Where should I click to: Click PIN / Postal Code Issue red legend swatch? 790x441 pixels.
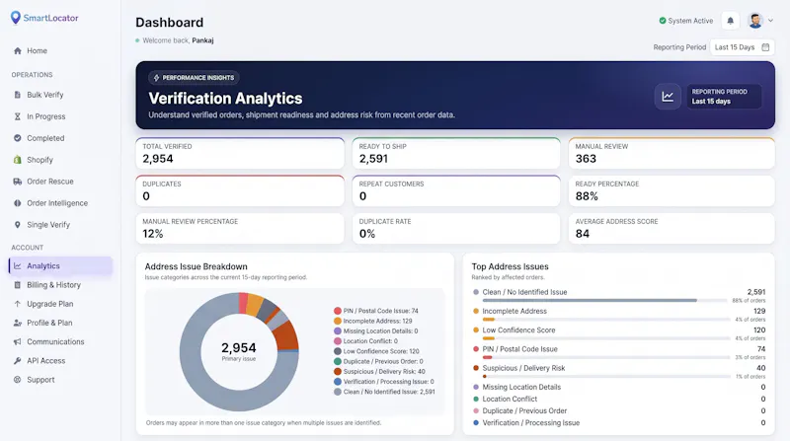(x=338, y=311)
